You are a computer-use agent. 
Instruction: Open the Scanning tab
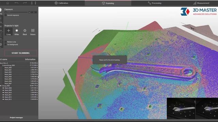tap(108, 3)
